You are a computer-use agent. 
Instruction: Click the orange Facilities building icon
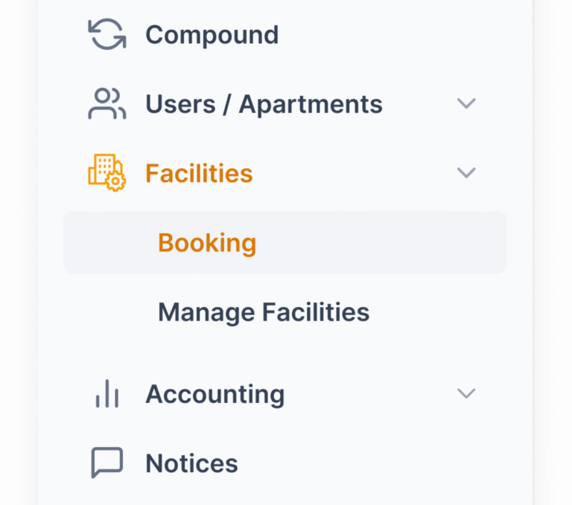click(107, 174)
